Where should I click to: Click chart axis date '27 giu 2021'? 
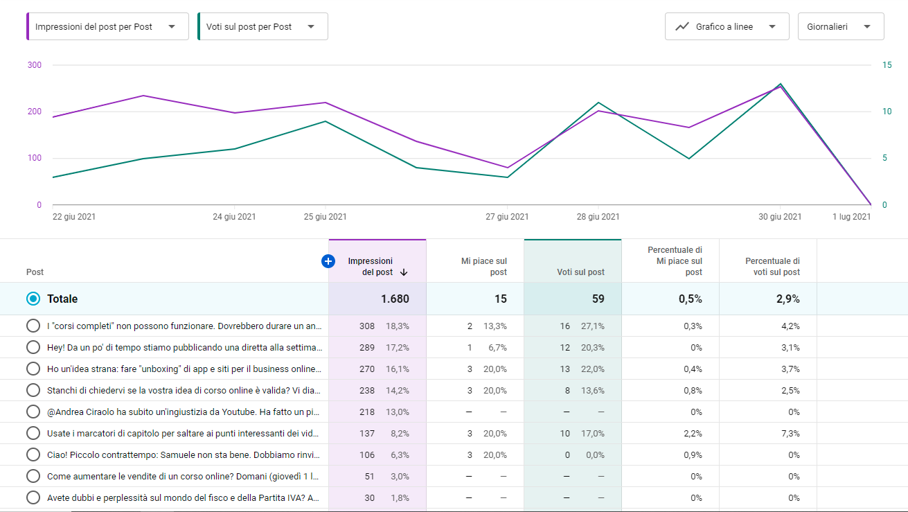507,217
